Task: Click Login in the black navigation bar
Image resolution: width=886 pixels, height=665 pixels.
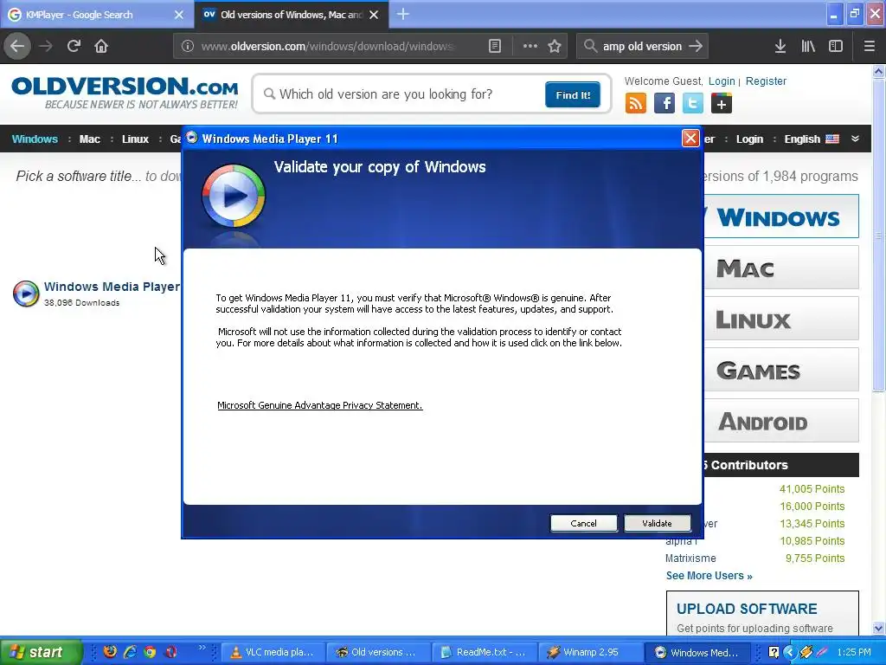Action: [x=749, y=139]
